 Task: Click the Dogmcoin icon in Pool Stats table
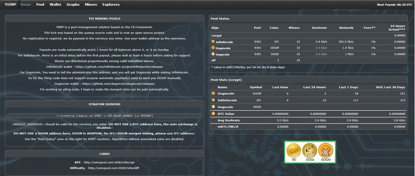(x=213, y=93)
